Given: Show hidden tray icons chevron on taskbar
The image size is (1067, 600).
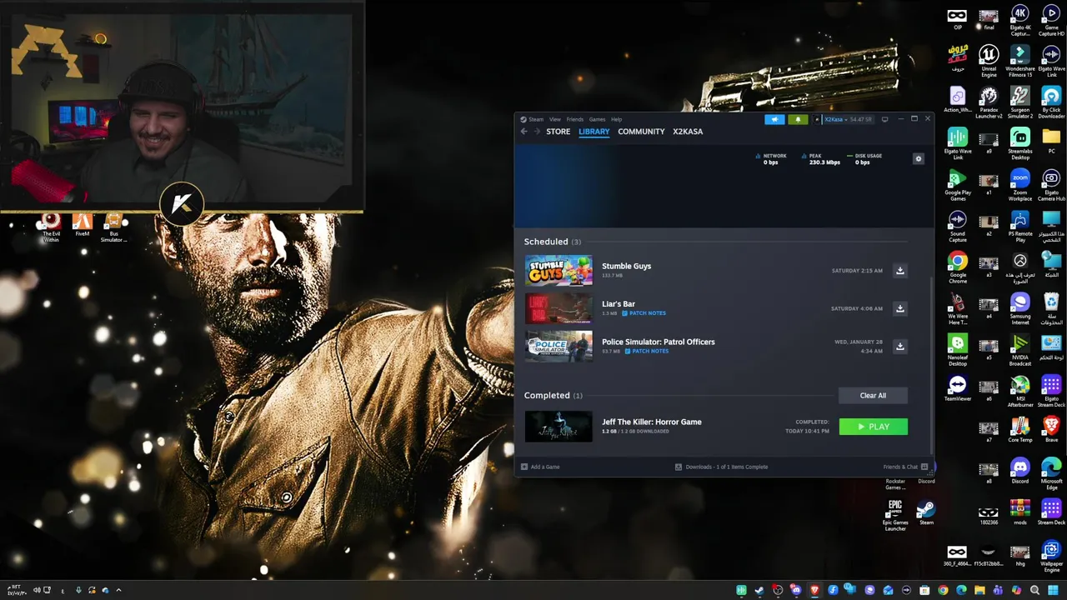Looking at the screenshot, I should pyautogui.click(x=118, y=590).
